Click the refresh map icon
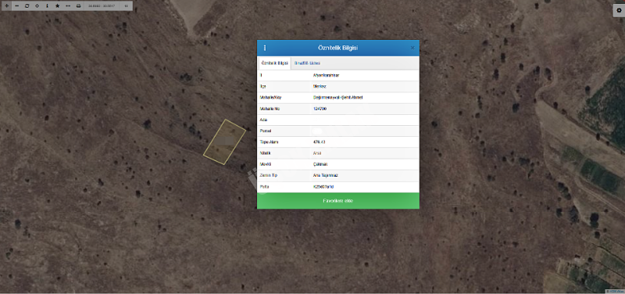Viewport: 625px width, 294px height. click(x=27, y=6)
